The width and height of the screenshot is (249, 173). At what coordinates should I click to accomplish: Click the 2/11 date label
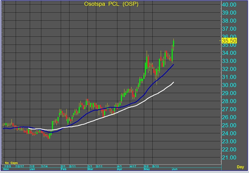click(x=72, y=166)
